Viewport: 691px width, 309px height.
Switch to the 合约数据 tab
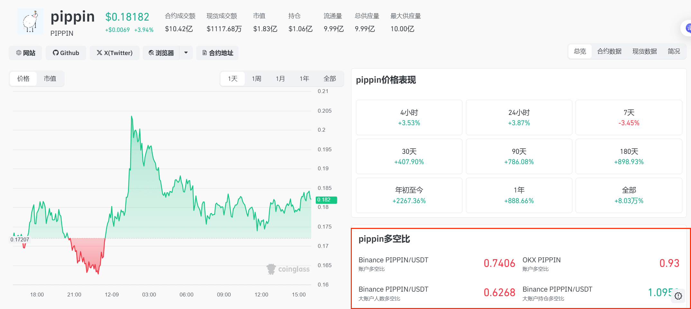click(609, 51)
